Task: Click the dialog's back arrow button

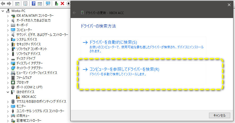Action: [x=74, y=13]
